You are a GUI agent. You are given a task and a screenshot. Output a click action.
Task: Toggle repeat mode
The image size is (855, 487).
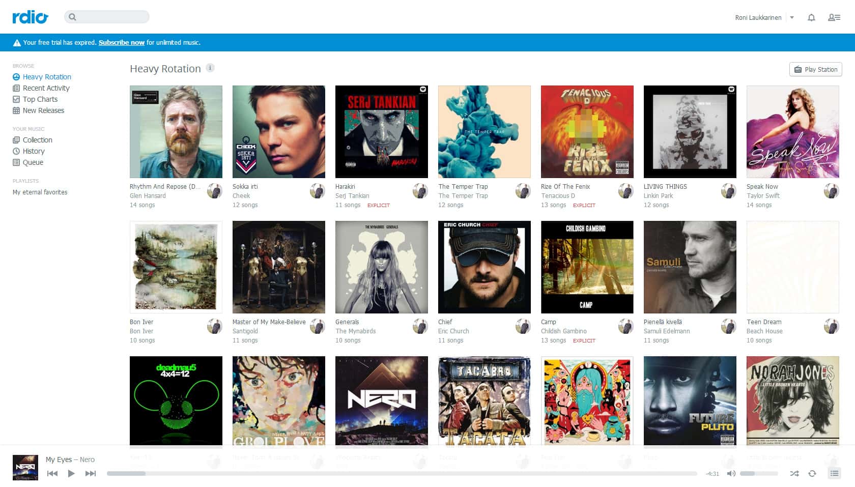(x=812, y=474)
